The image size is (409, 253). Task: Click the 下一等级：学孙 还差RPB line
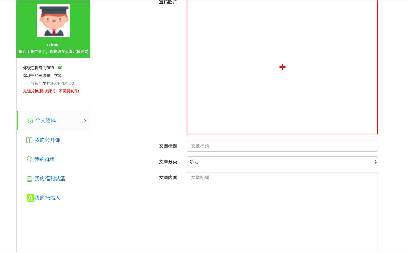pyautogui.click(x=49, y=83)
